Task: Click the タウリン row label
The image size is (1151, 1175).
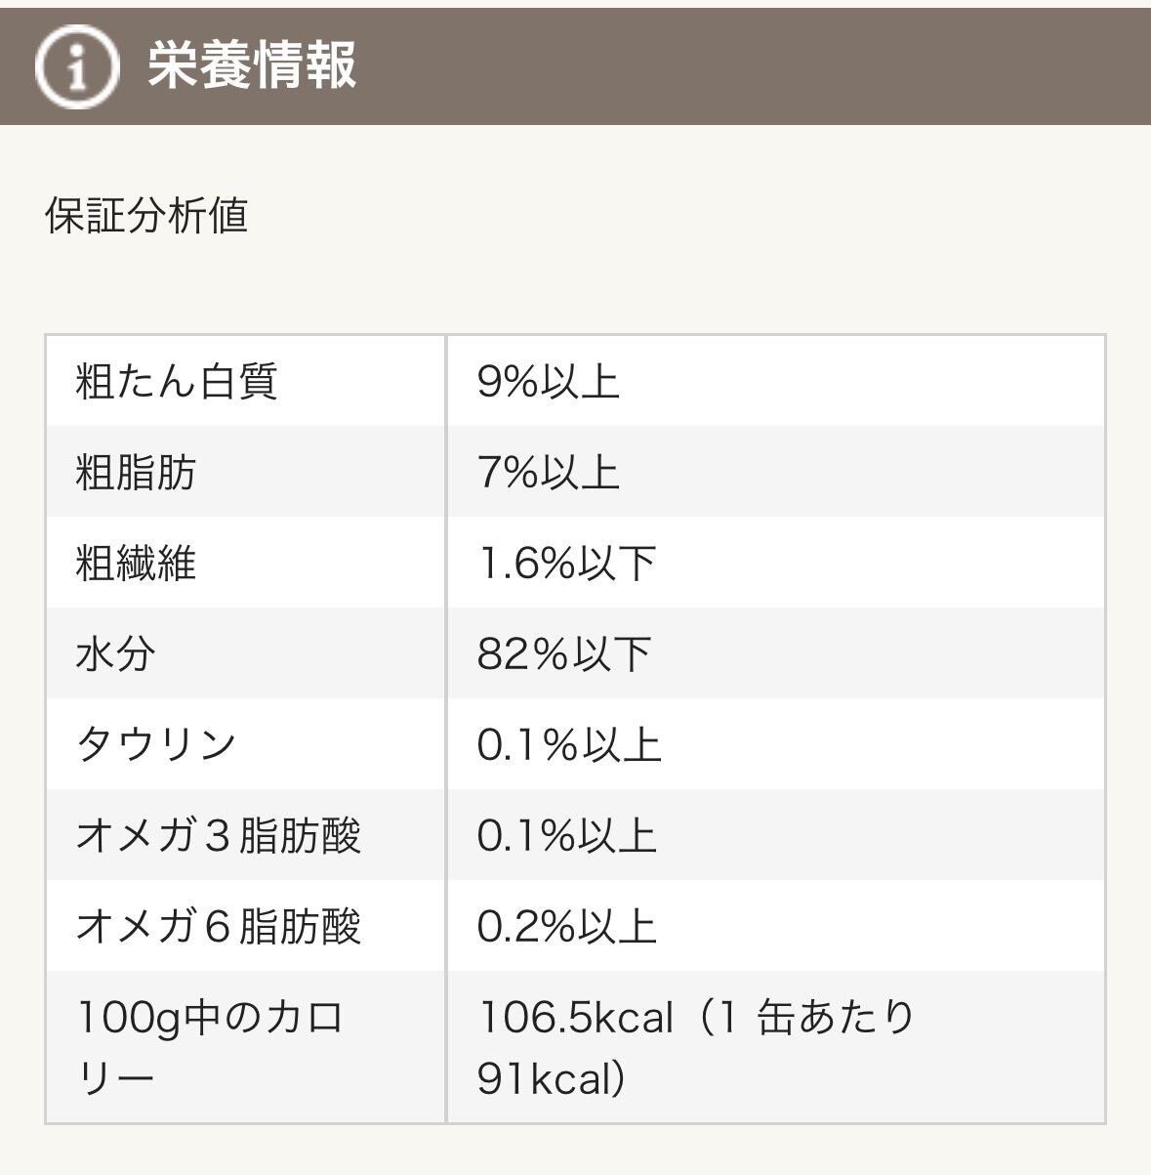Action: 156,744
